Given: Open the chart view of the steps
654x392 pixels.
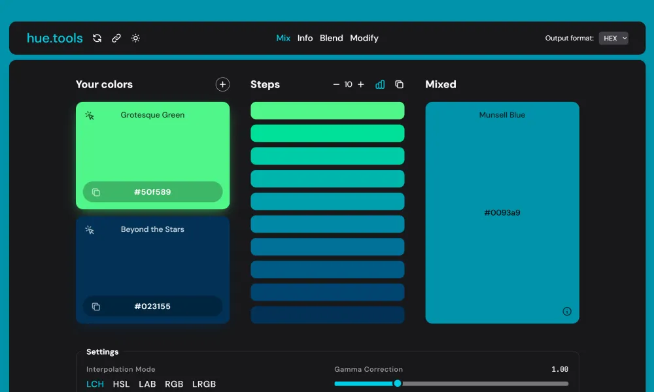Looking at the screenshot, I should (x=380, y=84).
